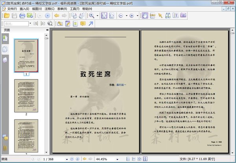Click the author link 森村诚一
This screenshot has height=163, width=236.
[121, 85]
